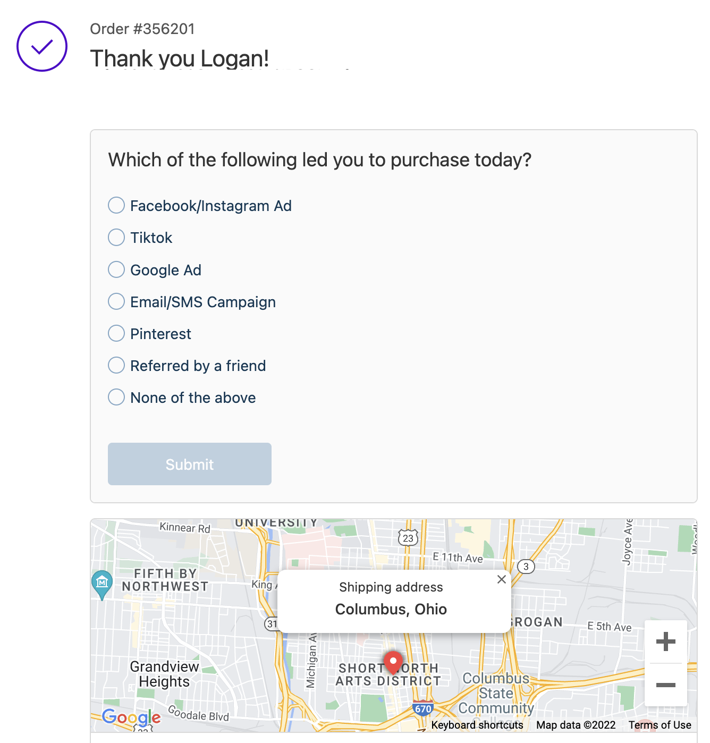Select Referred by a friend
The height and width of the screenshot is (743, 710).
(116, 365)
